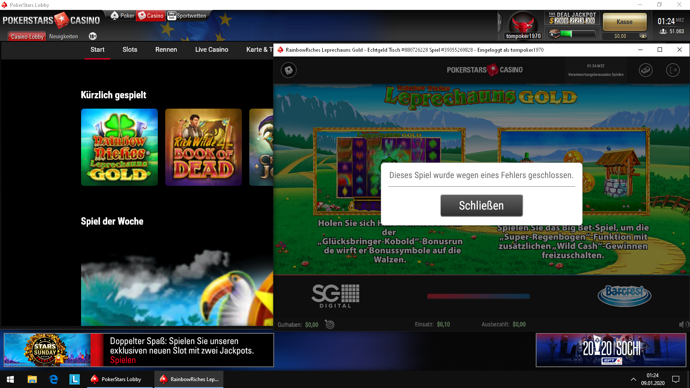Viewport: 690px width, 388px height.
Task: Select the tompoker1970 username label
Action: point(523,36)
